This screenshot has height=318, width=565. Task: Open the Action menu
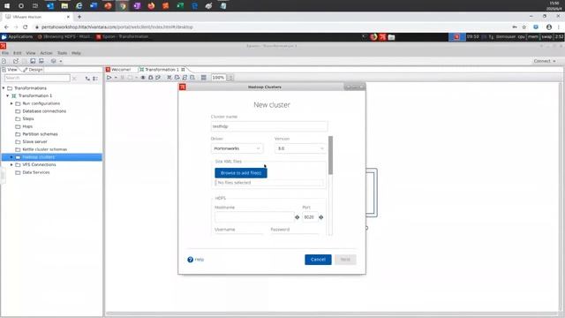click(46, 53)
